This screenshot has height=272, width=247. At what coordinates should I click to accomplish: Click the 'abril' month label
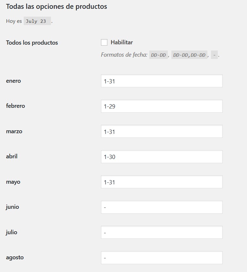pyautogui.click(x=12, y=156)
